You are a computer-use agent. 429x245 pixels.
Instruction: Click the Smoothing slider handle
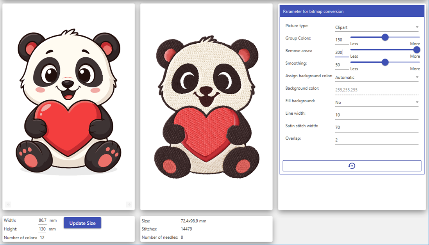pos(385,62)
